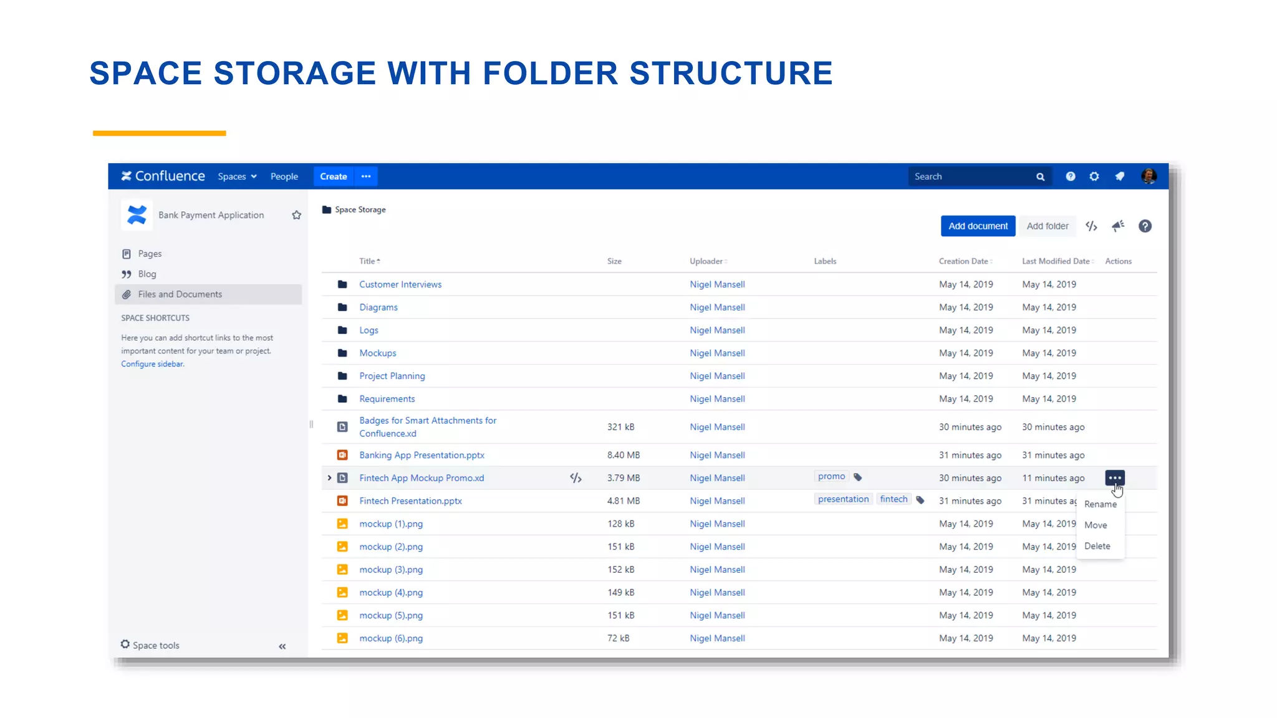Expand the Fintech App Mockup Promo.xd row
The image size is (1277, 718).
329,478
